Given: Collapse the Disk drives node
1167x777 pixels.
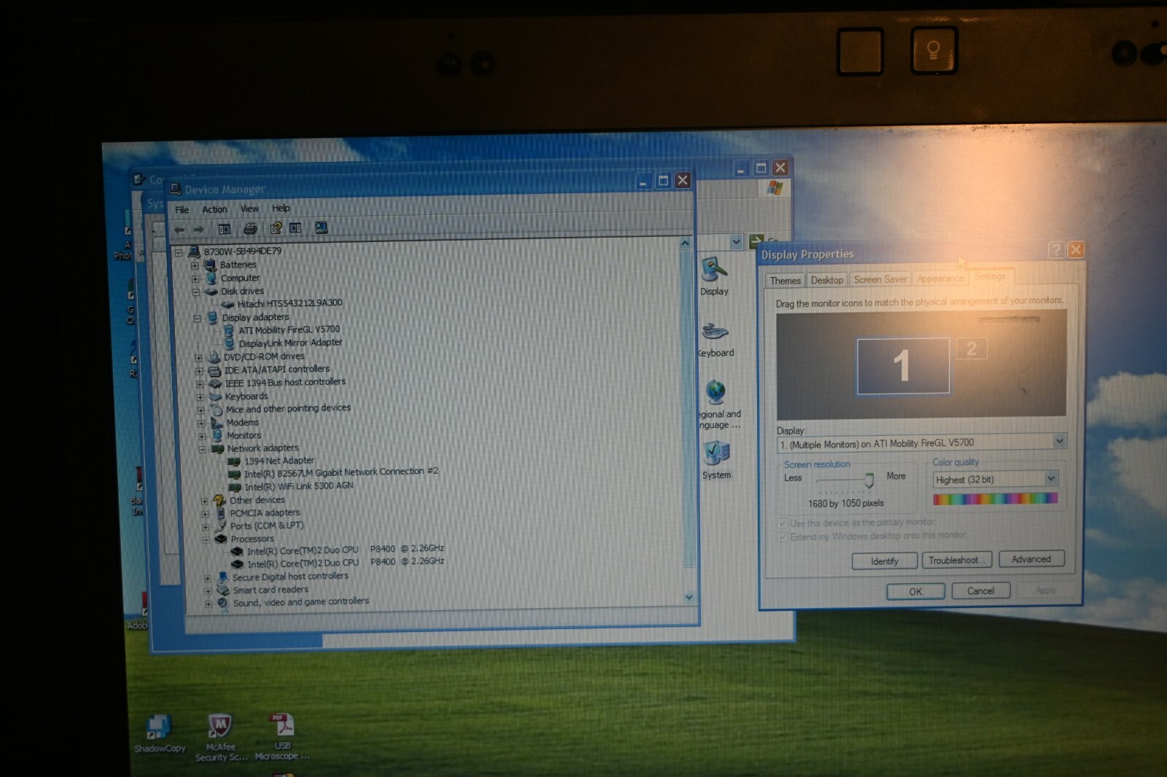Looking at the screenshot, I should point(196,292).
